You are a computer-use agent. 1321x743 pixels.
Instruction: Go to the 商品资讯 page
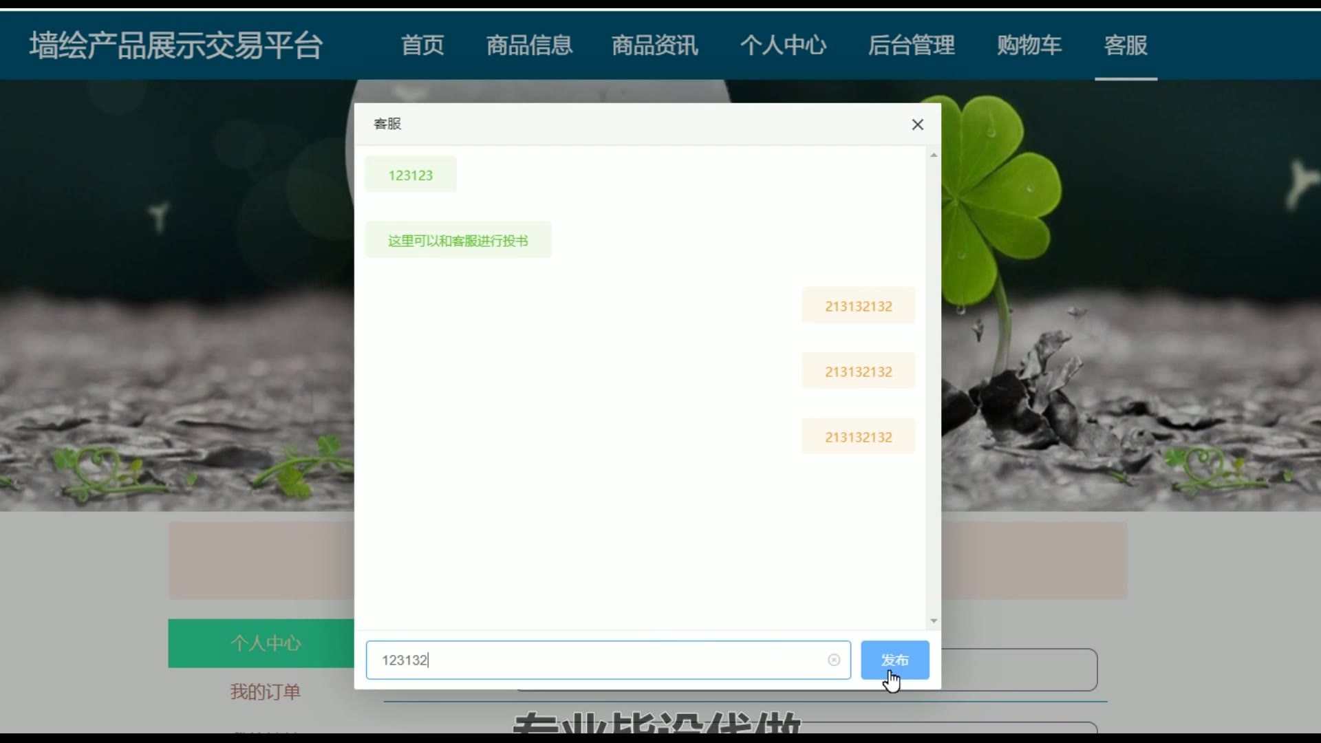[x=655, y=45]
